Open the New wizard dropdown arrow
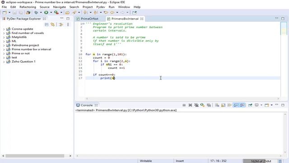 coord(9,13)
